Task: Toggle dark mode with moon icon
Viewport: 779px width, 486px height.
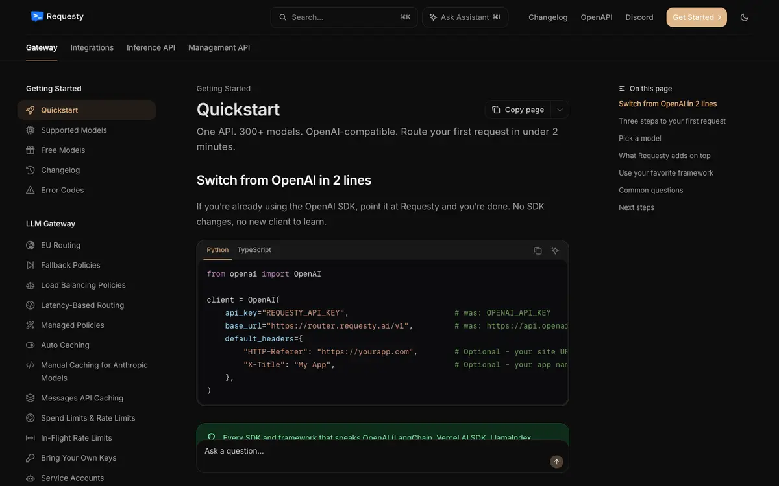Action: pos(745,17)
